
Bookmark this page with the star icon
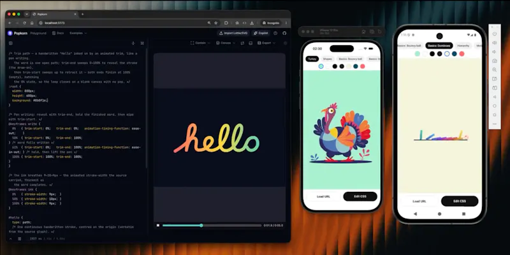[215, 23]
